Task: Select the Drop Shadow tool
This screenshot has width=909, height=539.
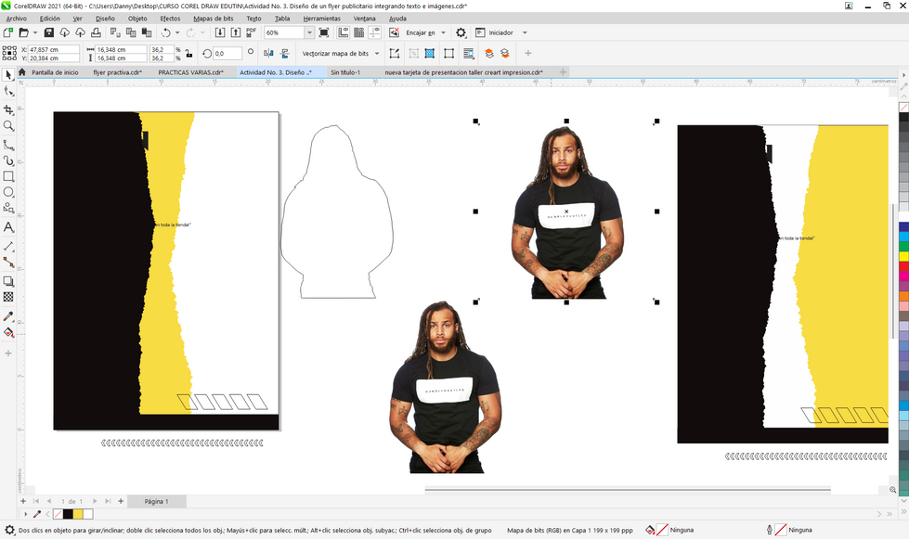Action: [x=8, y=281]
